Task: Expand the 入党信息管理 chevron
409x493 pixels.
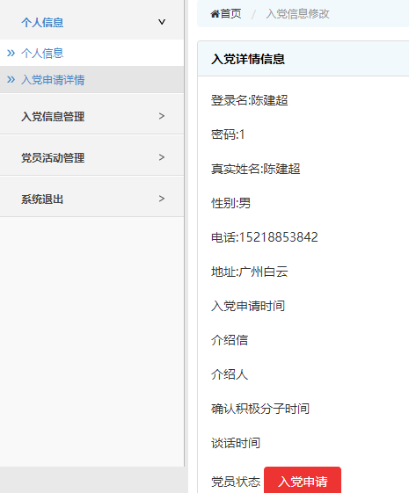Action: tap(162, 116)
